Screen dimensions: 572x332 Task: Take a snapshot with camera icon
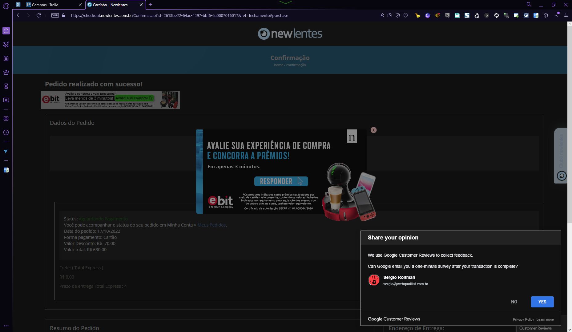(x=390, y=15)
